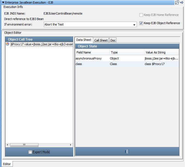Click the undock panel icon at top right

[x=177, y=2]
